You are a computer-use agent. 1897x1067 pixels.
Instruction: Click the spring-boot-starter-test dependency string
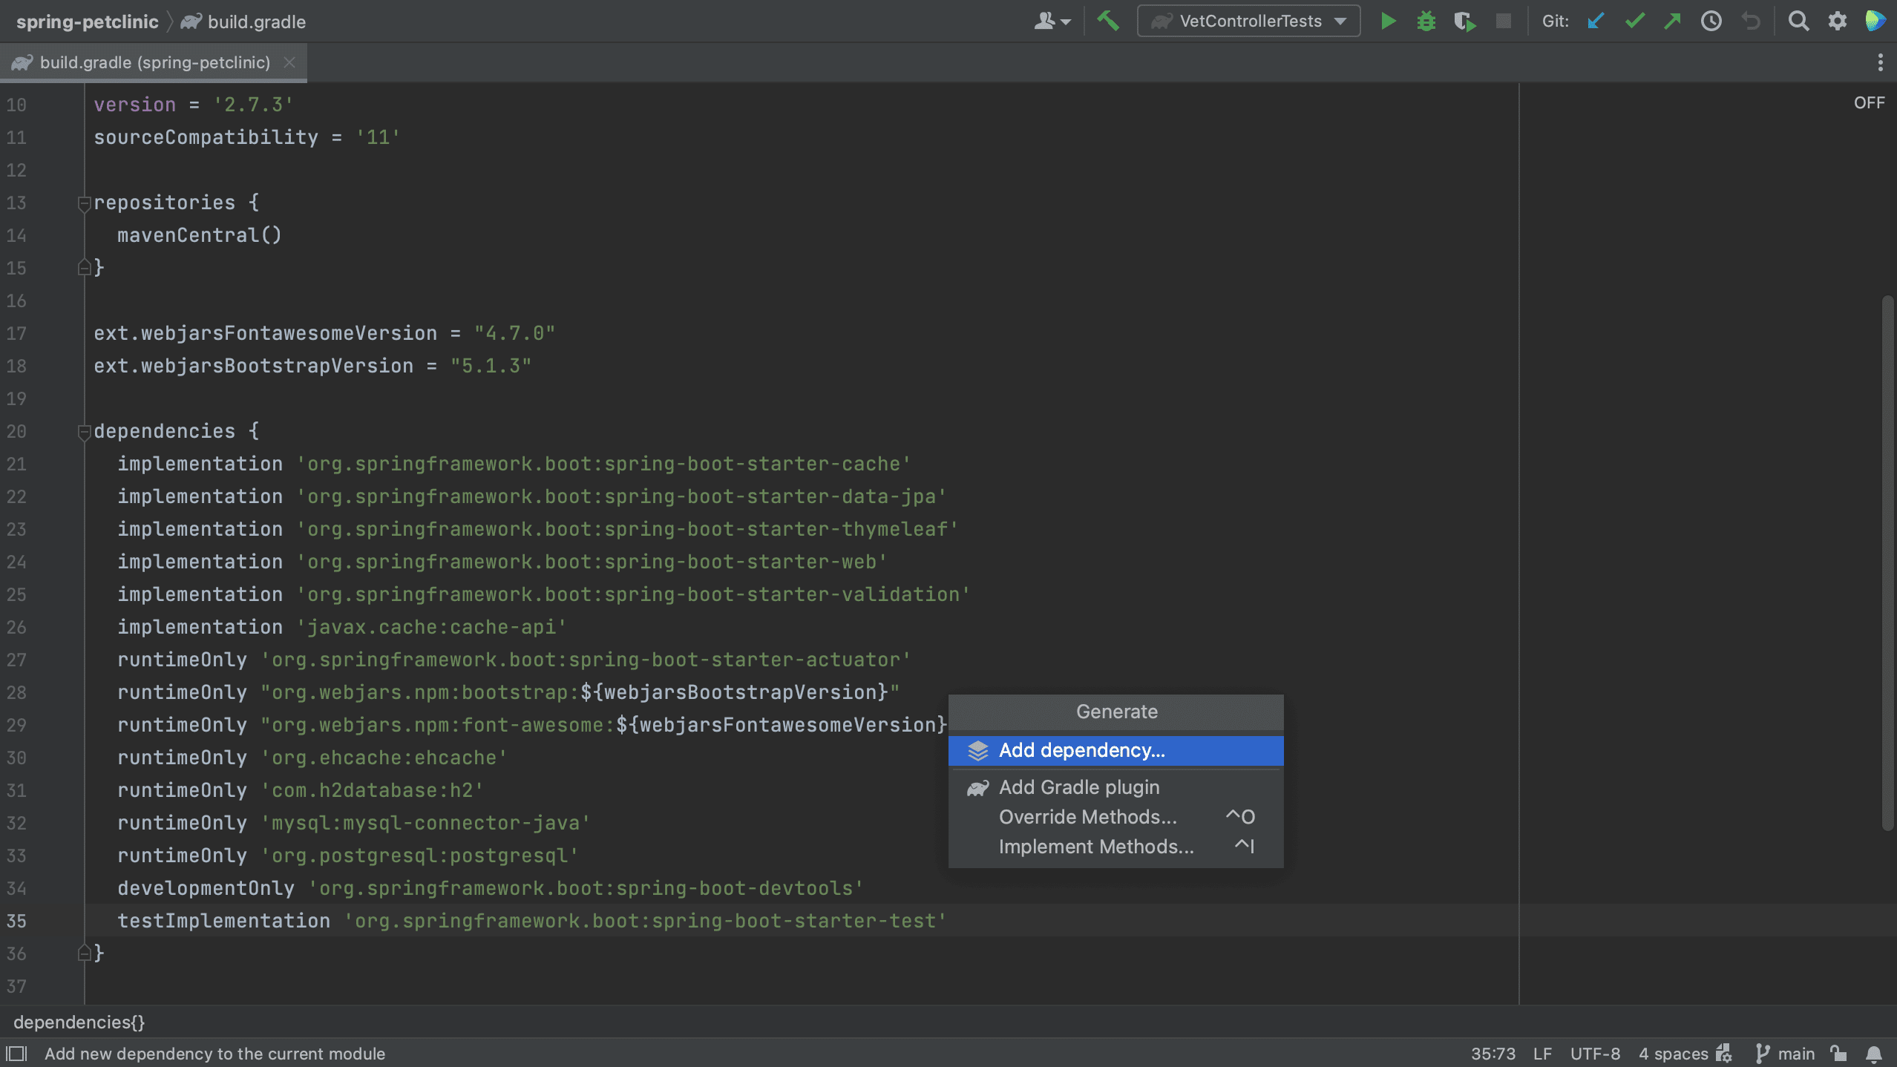[645, 921]
